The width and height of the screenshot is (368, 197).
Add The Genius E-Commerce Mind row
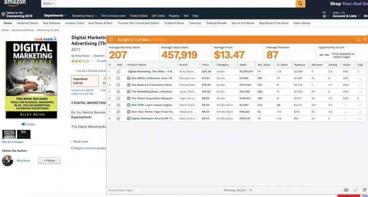click(118, 85)
